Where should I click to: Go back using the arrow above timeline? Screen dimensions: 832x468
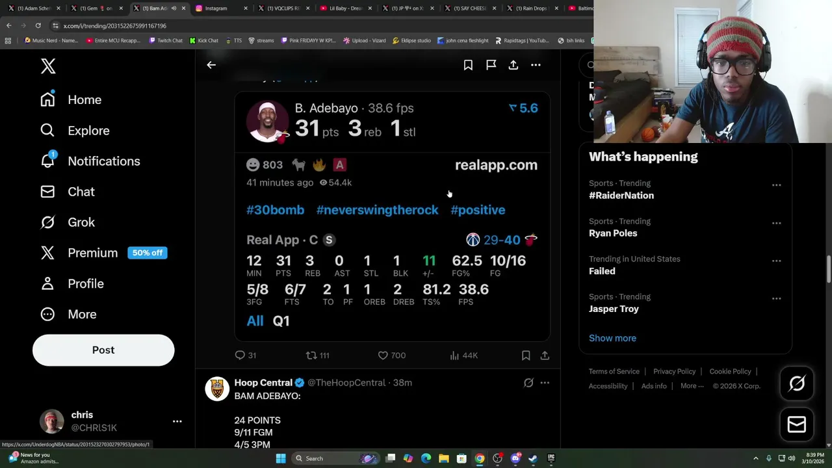pyautogui.click(x=211, y=65)
